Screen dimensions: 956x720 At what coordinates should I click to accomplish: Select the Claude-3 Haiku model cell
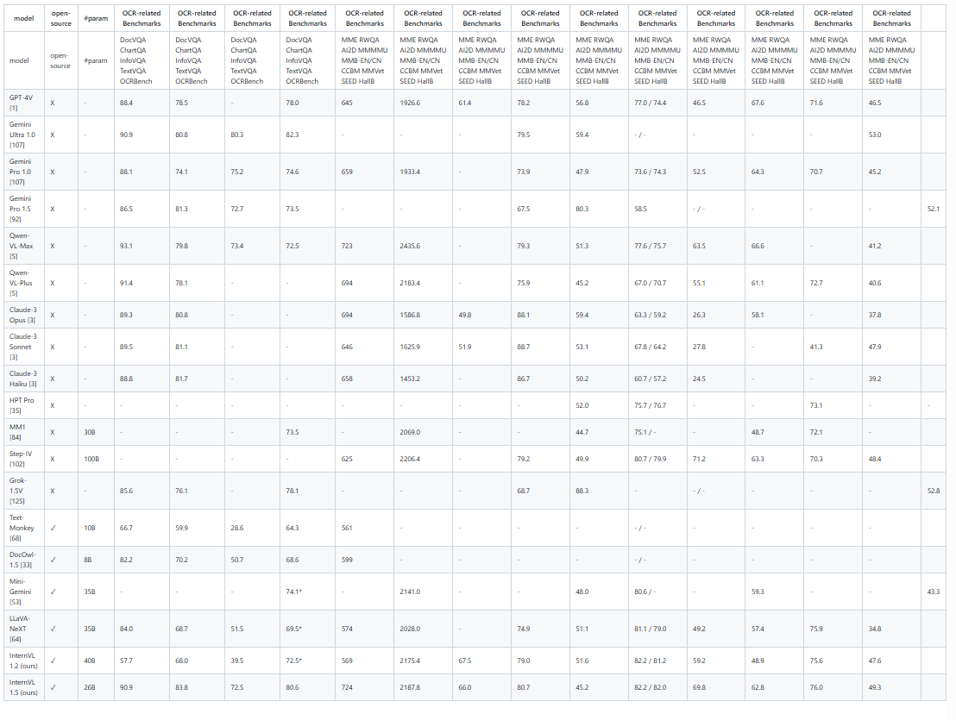[x=24, y=379]
